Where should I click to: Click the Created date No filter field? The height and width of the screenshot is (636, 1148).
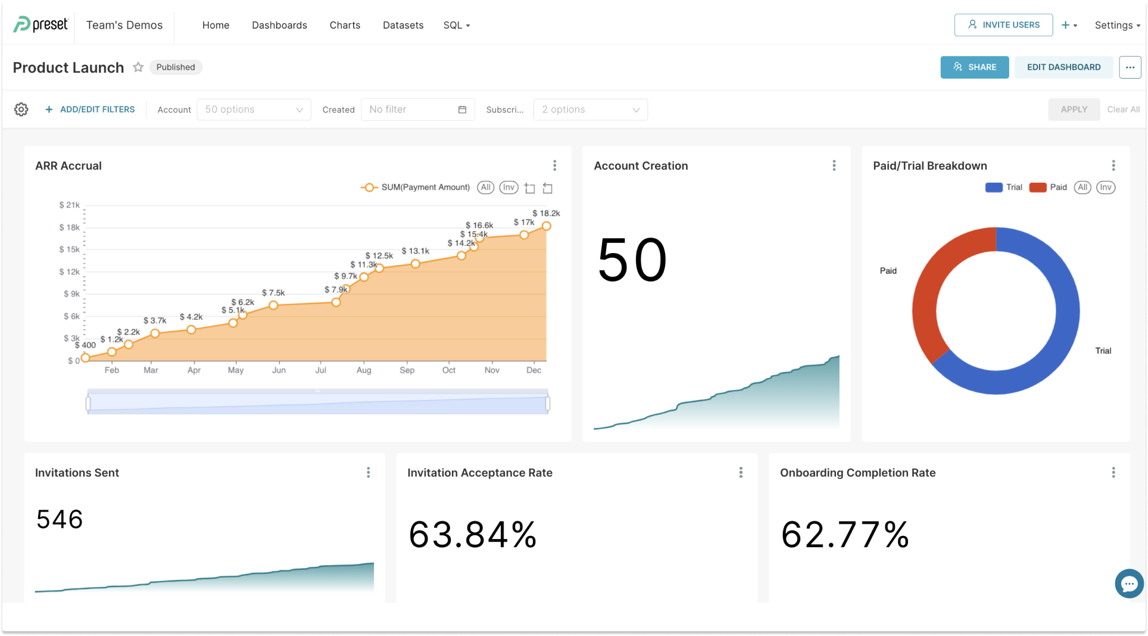point(411,109)
